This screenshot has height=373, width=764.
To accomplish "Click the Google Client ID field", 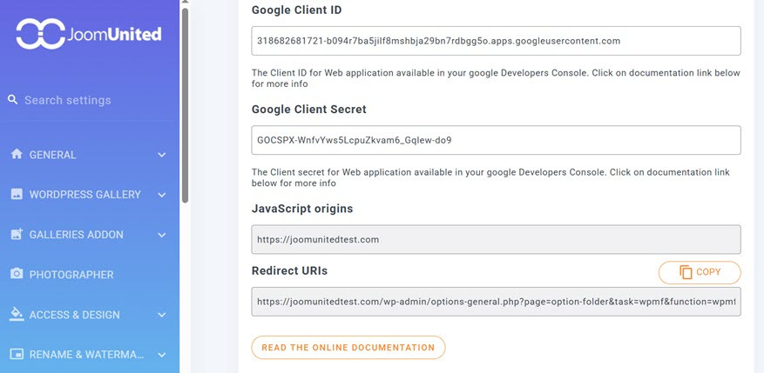I will 496,41.
